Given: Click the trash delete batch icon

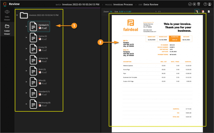Looking at the screenshot, I should (198, 4).
